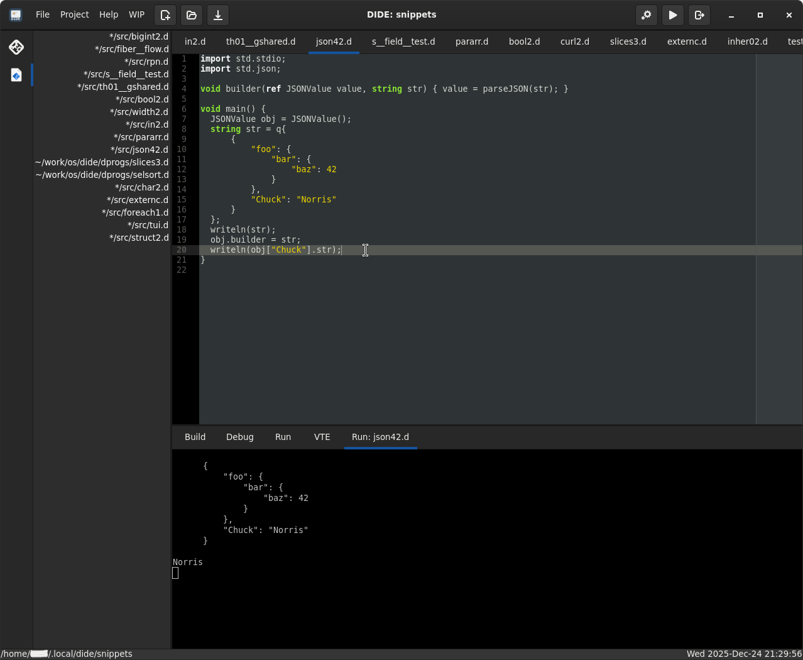Select */src/struct2.d in the file list
The image size is (803, 660).
(139, 238)
